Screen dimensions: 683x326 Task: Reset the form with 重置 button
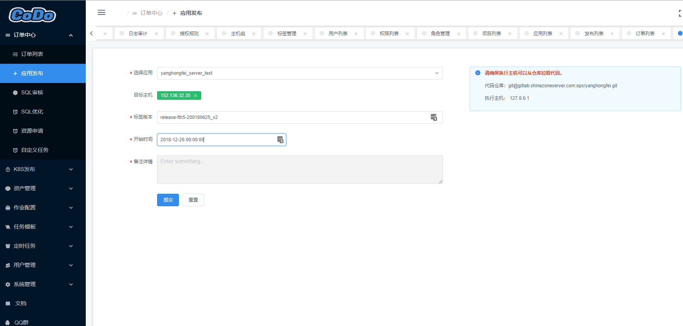click(x=193, y=200)
